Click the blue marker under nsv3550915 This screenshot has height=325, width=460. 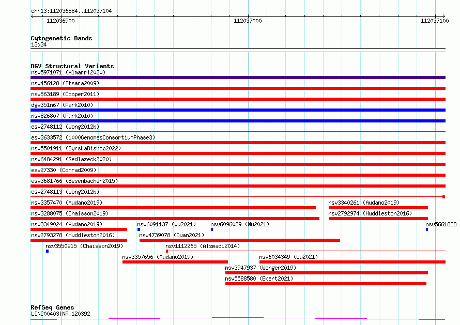[47, 251]
